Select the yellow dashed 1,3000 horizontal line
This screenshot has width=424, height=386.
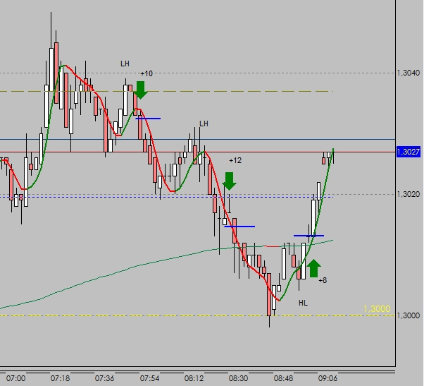(197, 315)
